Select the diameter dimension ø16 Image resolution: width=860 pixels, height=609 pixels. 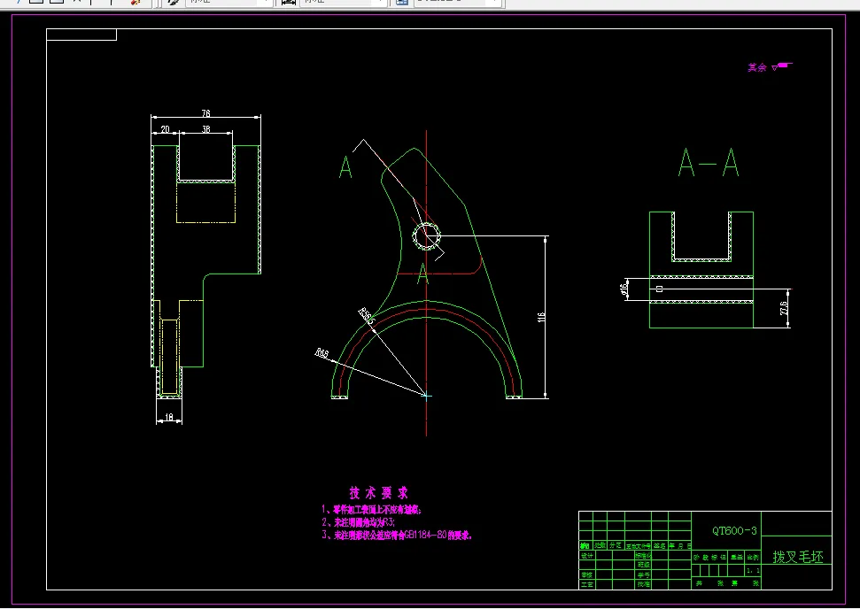point(623,289)
